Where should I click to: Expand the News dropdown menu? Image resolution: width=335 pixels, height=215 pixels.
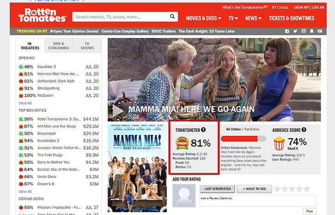[x=254, y=18]
